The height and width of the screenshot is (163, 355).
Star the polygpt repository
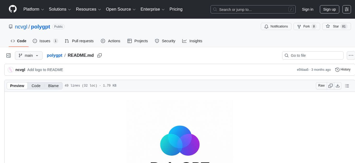(336, 26)
